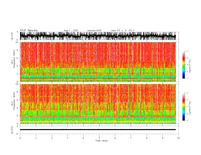Click the 'VLF Spectra' title text
The width and height of the screenshot is (201, 155).
coord(29,30)
